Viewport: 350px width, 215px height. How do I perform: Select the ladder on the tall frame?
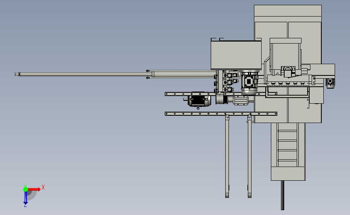287,144
